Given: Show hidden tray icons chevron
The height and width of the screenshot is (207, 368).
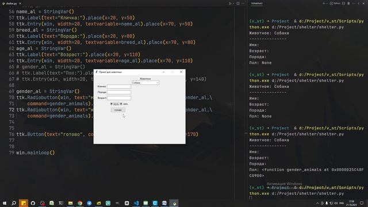Looking at the screenshot, I should tap(317, 203).
